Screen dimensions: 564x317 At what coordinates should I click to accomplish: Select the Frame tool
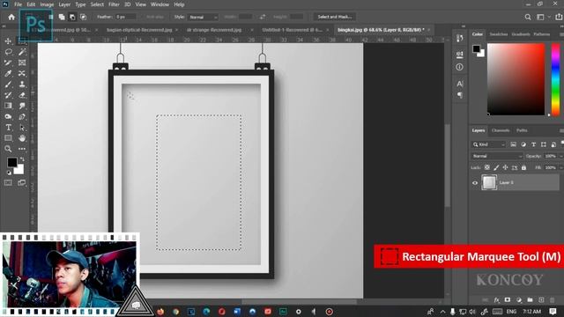[x=22, y=63]
